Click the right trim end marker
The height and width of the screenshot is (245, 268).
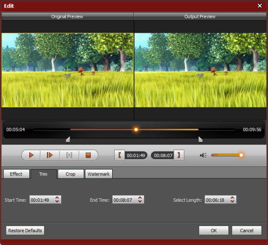201,139
